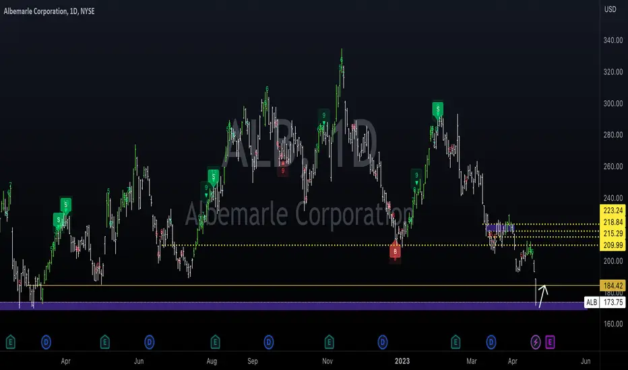Click the Mar label on time axis
628x370 pixels.
click(x=472, y=361)
